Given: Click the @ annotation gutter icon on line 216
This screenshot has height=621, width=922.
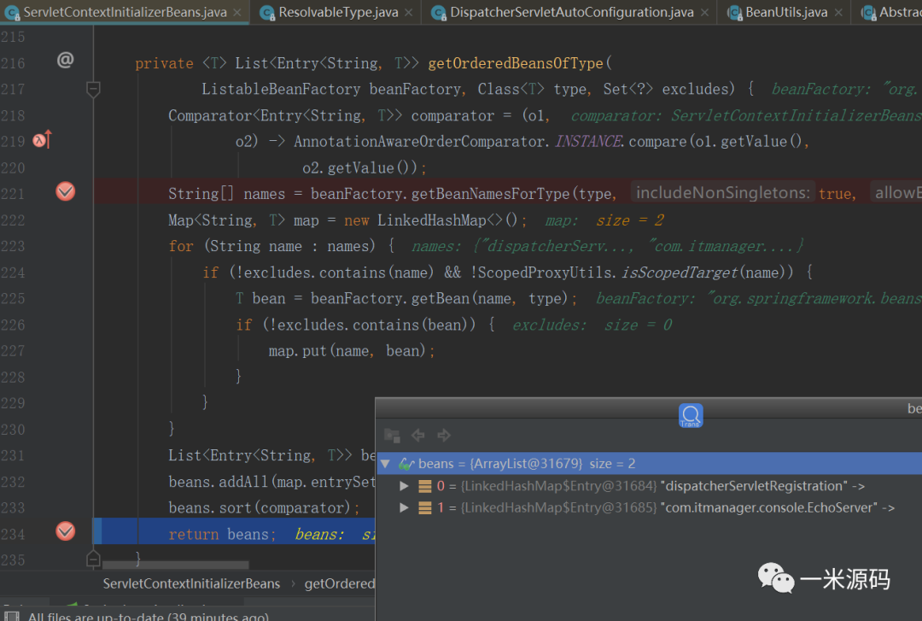Looking at the screenshot, I should coord(65,60).
